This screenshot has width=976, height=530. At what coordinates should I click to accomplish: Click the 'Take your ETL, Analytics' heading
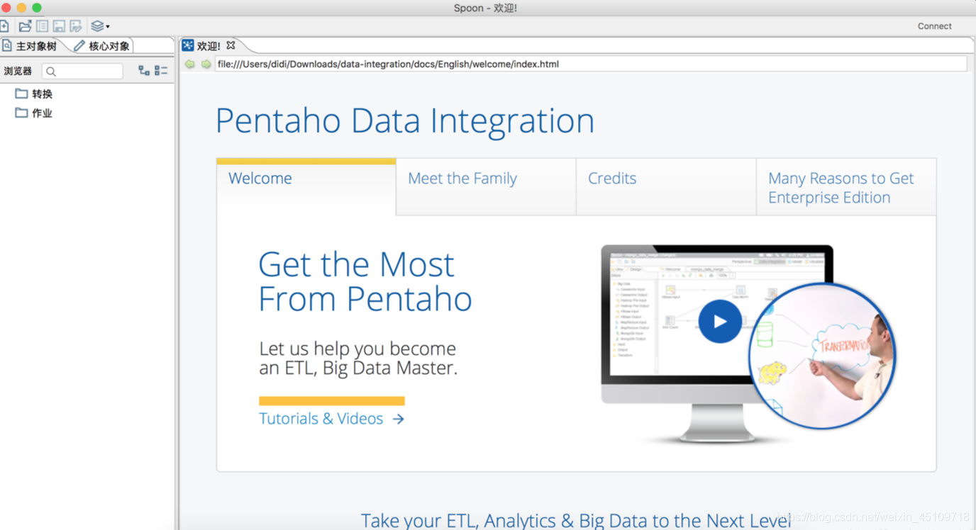click(x=576, y=520)
